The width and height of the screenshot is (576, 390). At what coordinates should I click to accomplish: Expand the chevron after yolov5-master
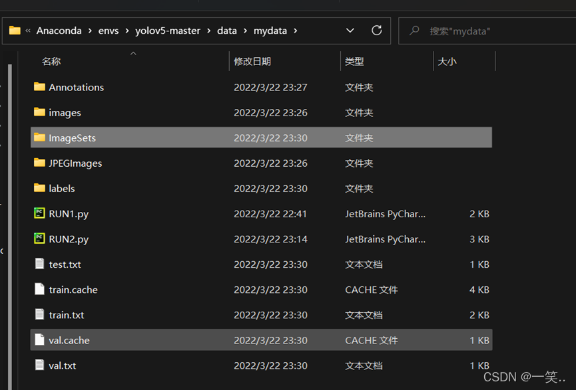click(x=208, y=31)
